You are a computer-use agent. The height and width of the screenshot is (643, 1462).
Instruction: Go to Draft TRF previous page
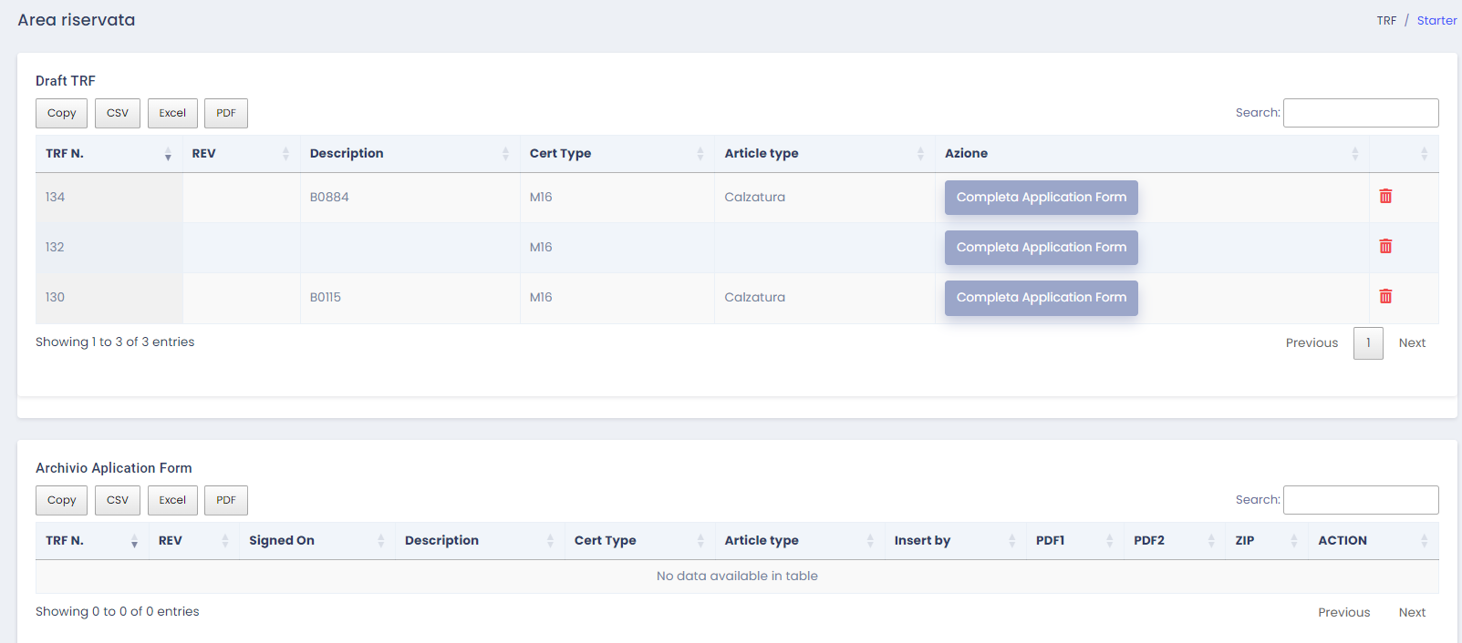coord(1312,343)
